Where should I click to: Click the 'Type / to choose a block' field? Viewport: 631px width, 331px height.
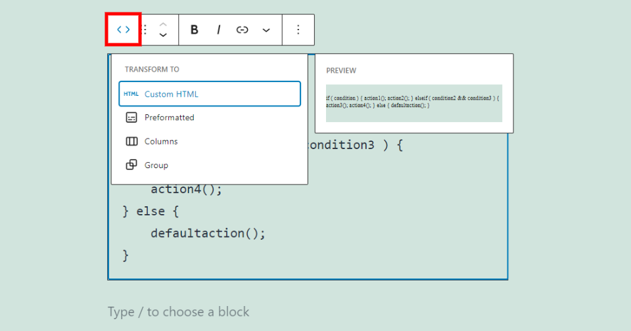(179, 311)
